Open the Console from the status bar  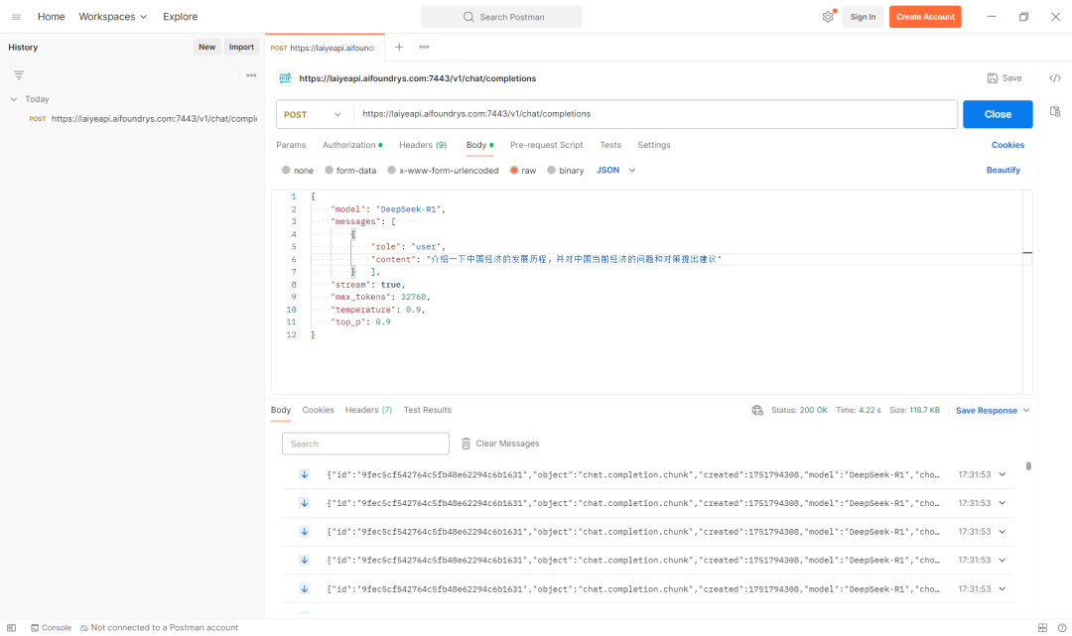(x=51, y=628)
